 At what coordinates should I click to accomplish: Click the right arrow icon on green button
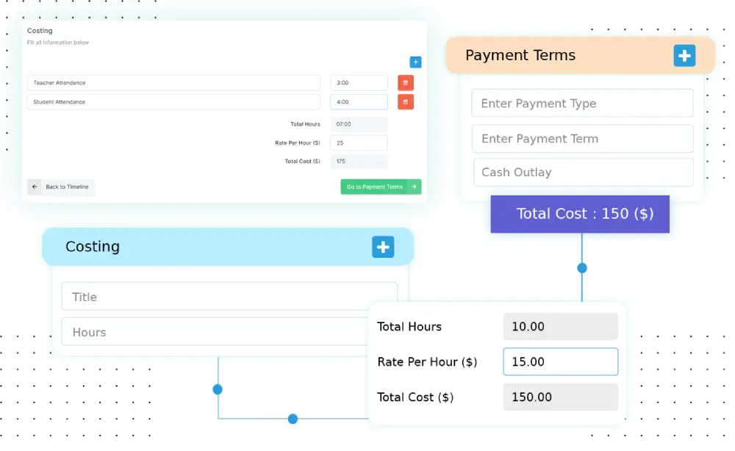pos(414,187)
